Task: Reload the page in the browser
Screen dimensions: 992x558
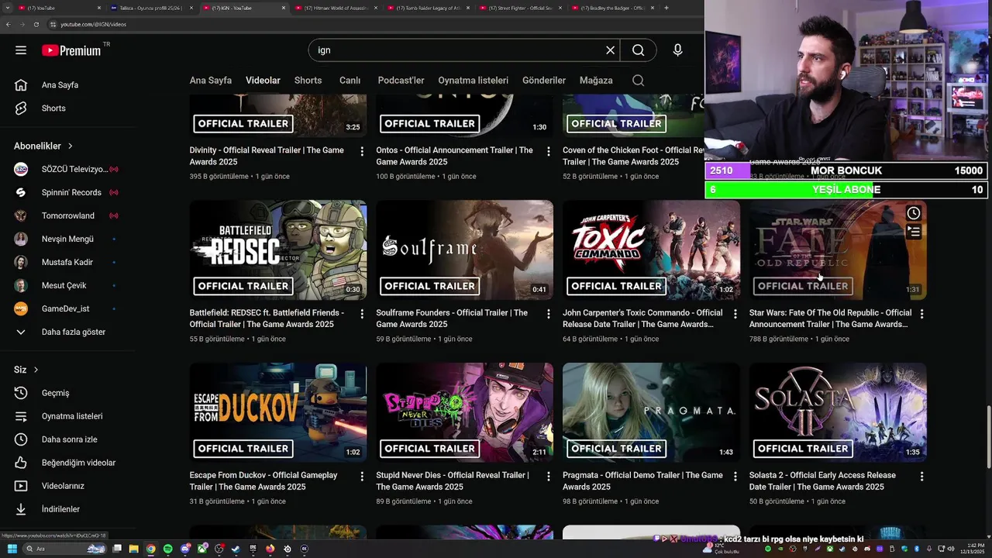Action: [x=36, y=24]
